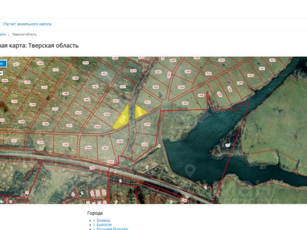
Task: Click parcel label 1299
Action: point(33,104)
